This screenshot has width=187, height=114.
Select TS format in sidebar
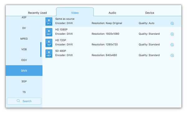(x=24, y=92)
